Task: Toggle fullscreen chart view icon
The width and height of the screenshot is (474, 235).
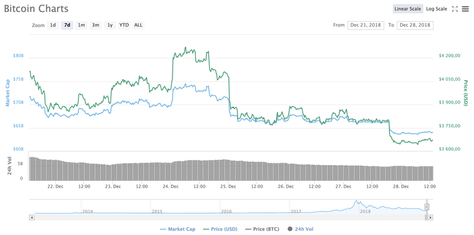Action: 454,9
